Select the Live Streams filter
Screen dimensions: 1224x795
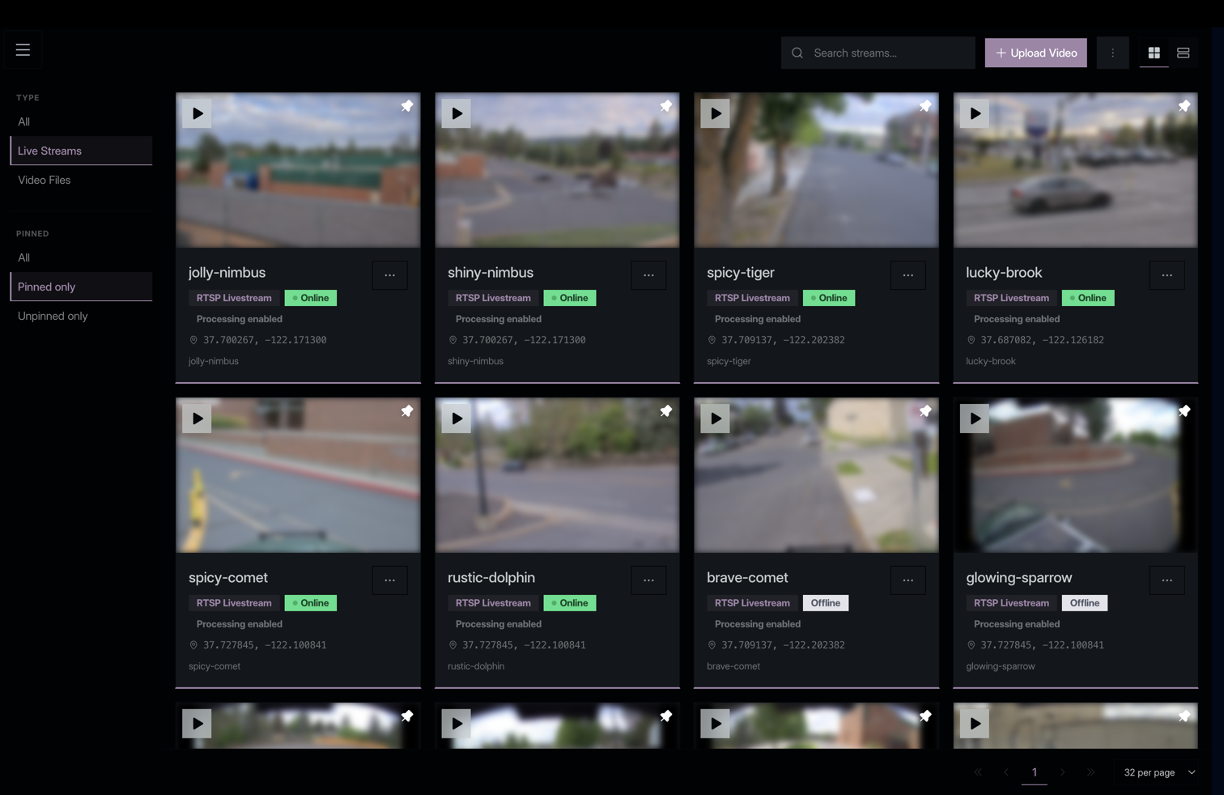click(x=81, y=151)
